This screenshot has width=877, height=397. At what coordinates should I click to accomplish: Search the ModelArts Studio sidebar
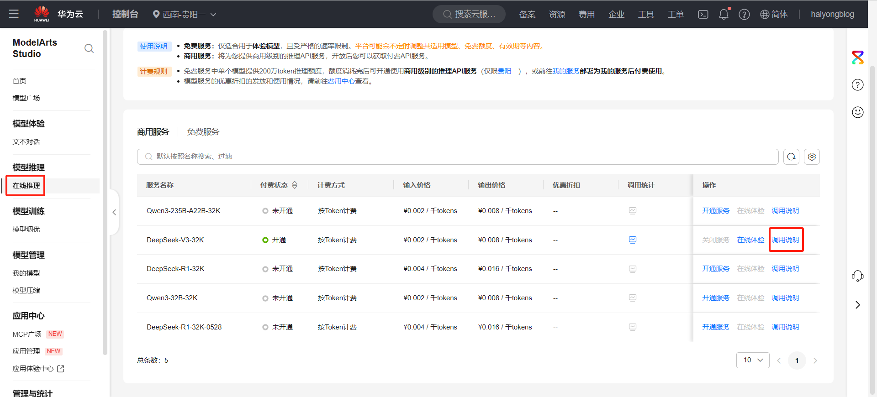click(x=89, y=48)
